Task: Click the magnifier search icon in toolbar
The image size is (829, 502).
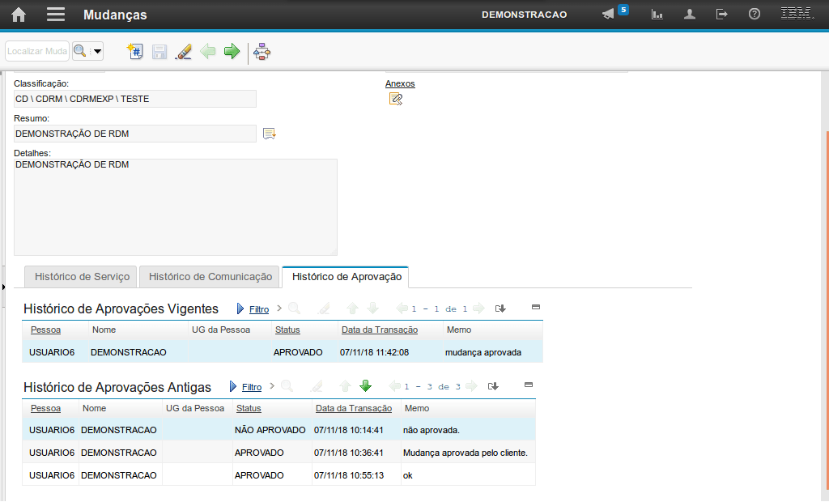Action: [x=80, y=51]
